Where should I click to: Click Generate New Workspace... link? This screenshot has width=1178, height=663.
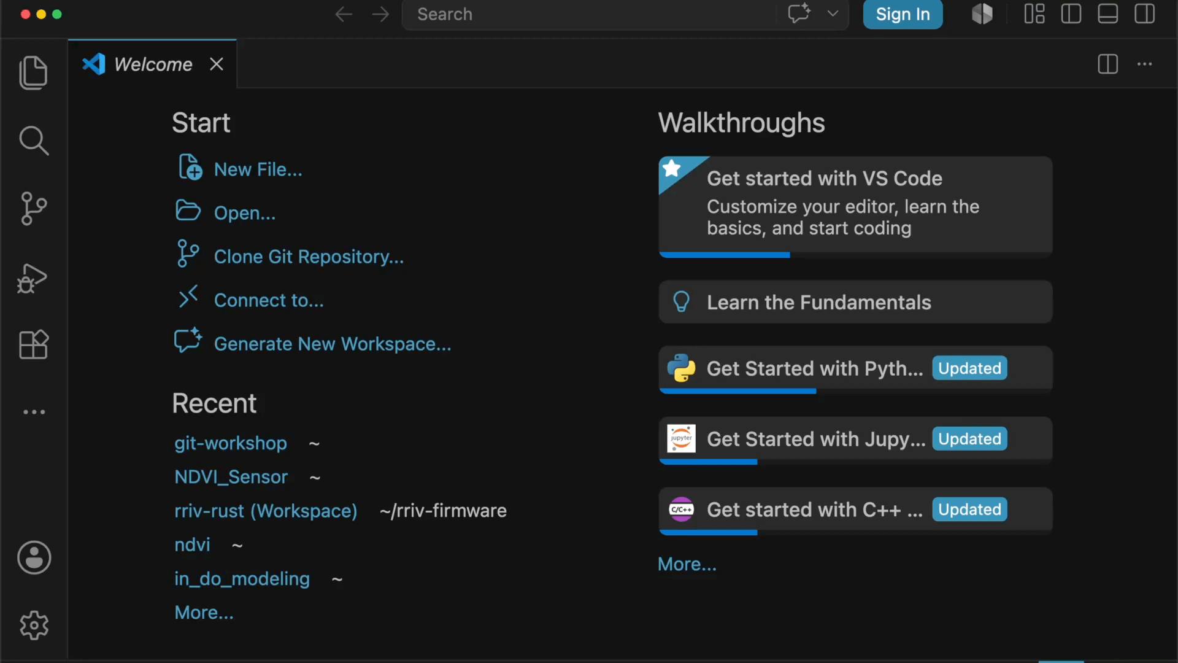coord(333,344)
